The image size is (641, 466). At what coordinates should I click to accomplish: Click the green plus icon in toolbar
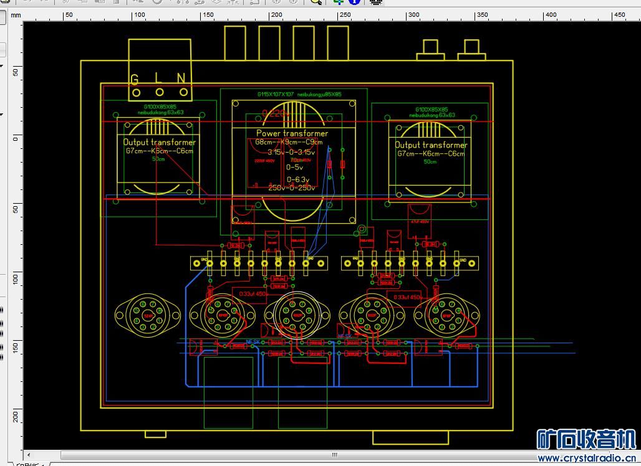pos(339,2)
